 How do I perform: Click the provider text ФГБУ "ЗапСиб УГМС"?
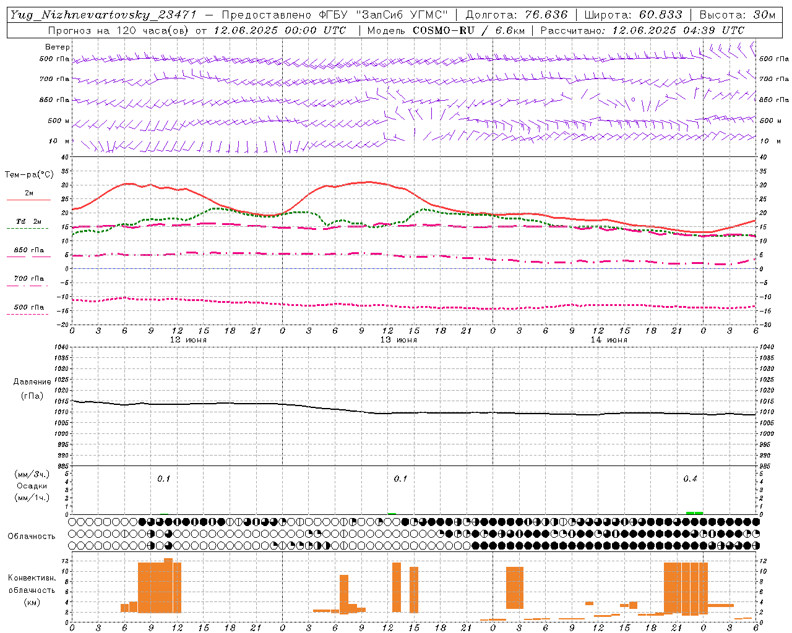coord(382,15)
